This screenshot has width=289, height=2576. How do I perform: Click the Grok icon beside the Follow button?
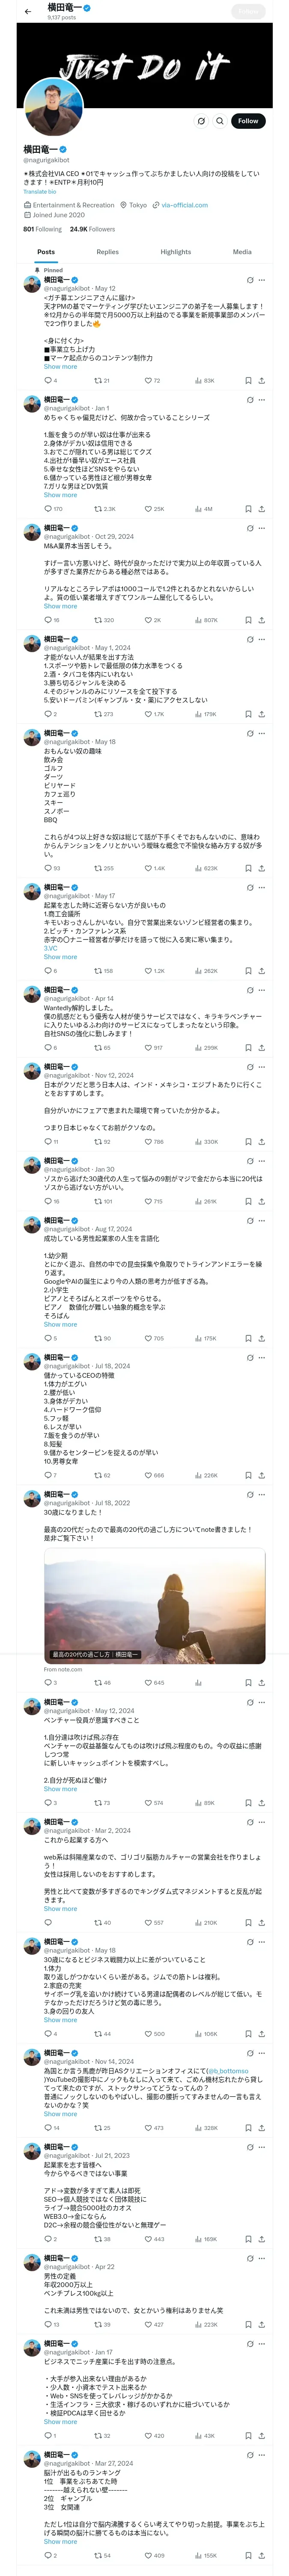[x=201, y=121]
